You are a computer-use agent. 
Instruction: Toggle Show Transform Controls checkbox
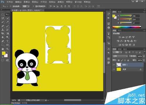[x=33, y=6]
